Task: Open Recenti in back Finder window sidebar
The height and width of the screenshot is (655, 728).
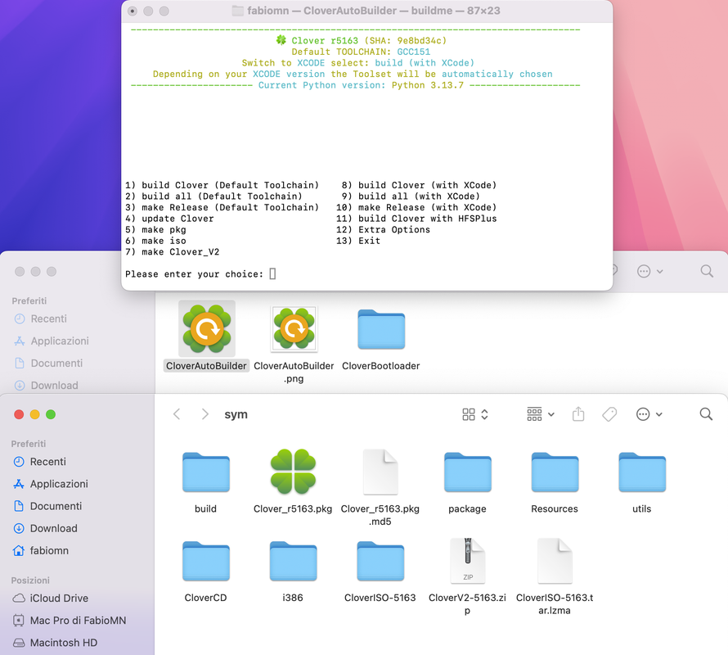Action: point(40,318)
